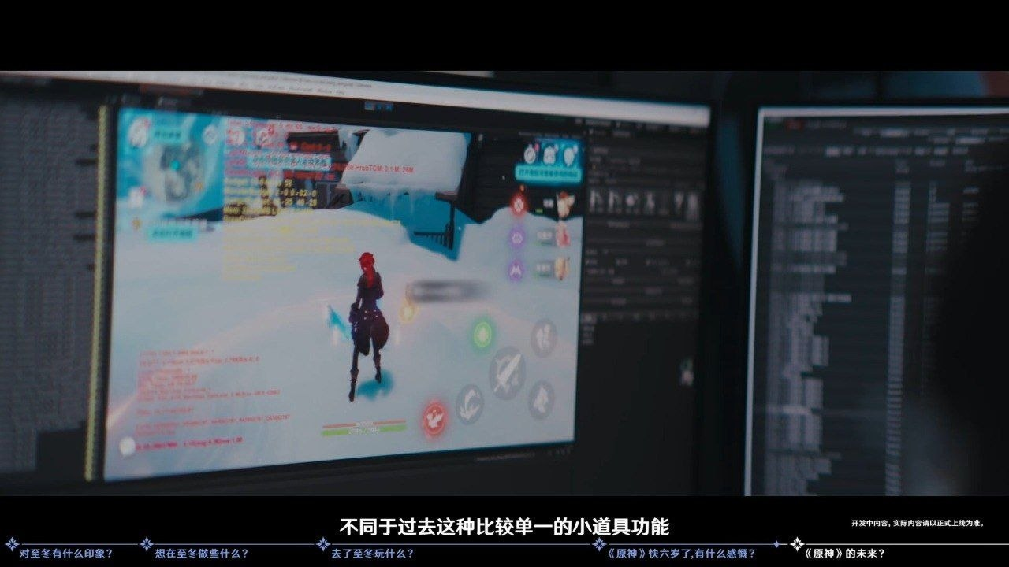Jump to chapter 《原神》快六岁了,有什么感慨？
The image size is (1009, 567).
click(682, 554)
